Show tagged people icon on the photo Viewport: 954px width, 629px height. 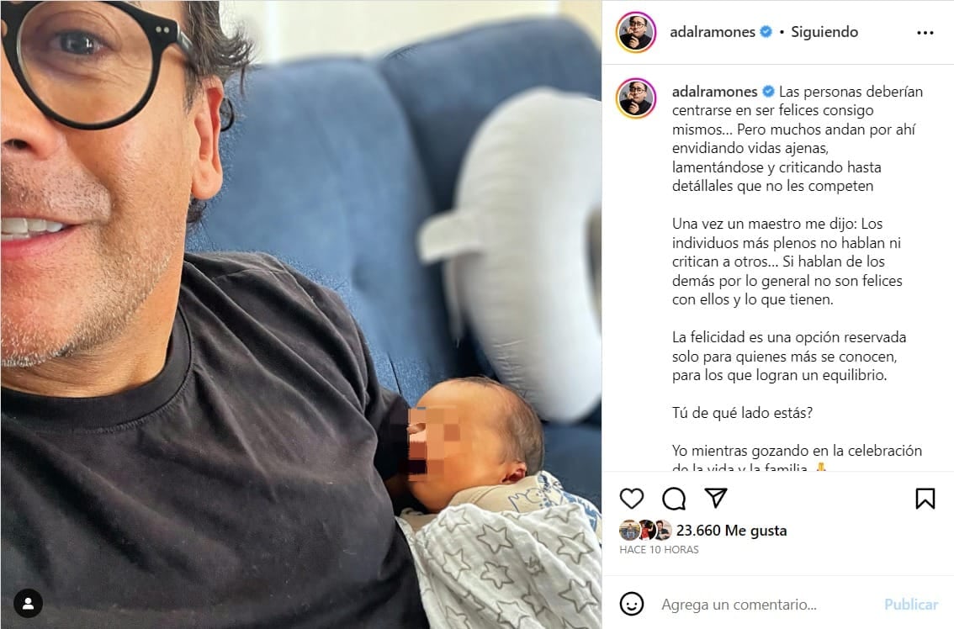(x=28, y=604)
